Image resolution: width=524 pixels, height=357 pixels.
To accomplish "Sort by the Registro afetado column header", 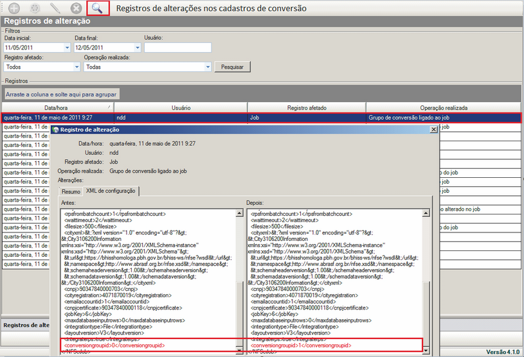I will (x=307, y=108).
